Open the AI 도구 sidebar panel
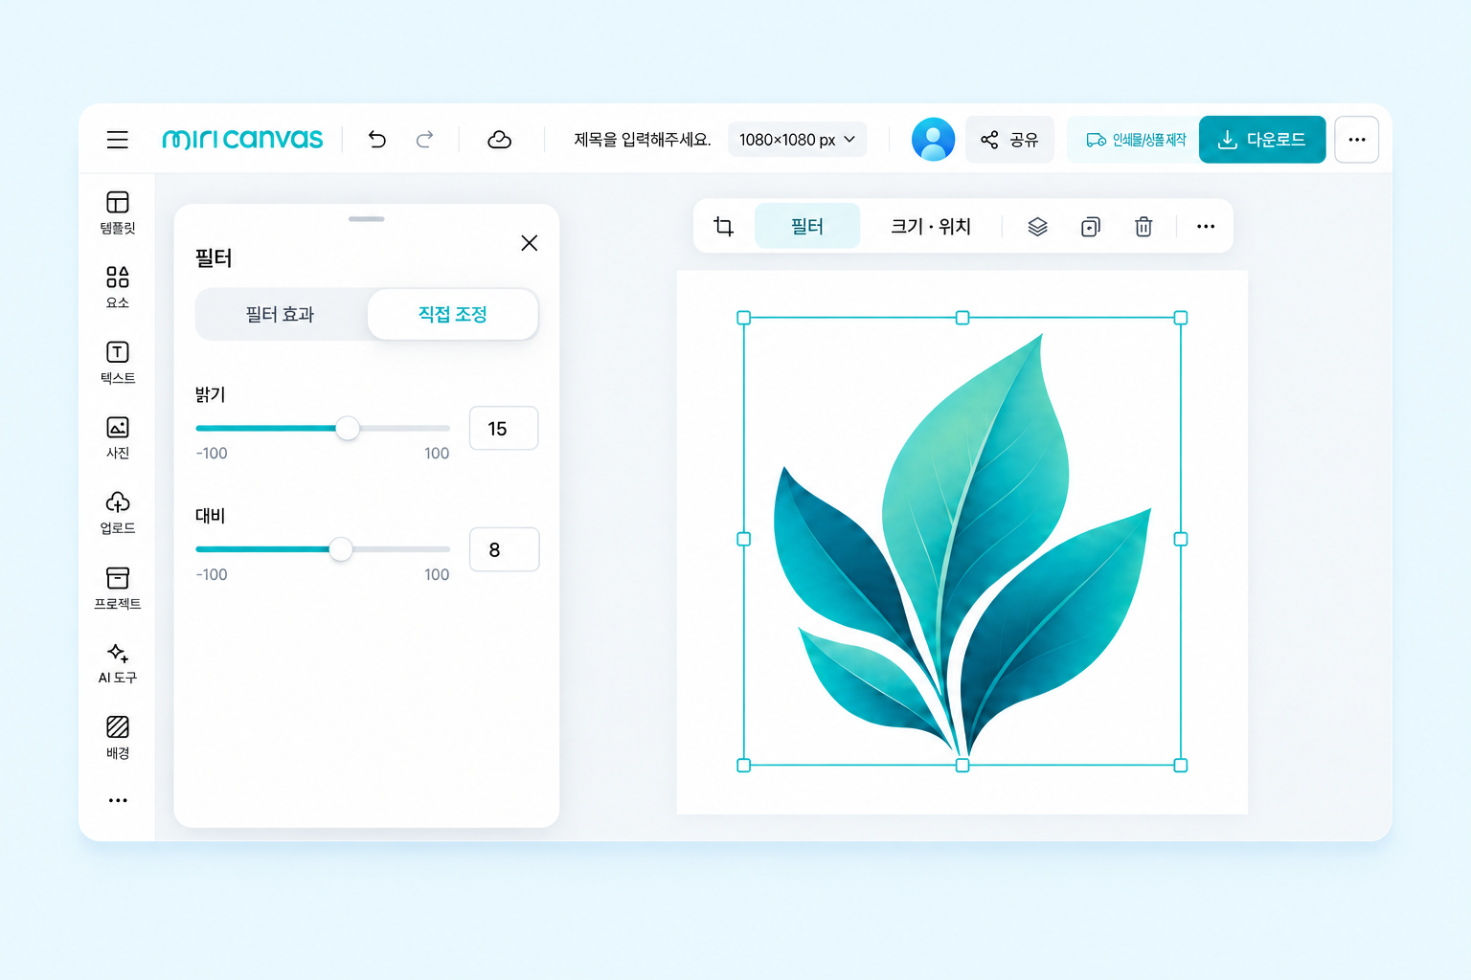The width and height of the screenshot is (1471, 980). click(117, 663)
